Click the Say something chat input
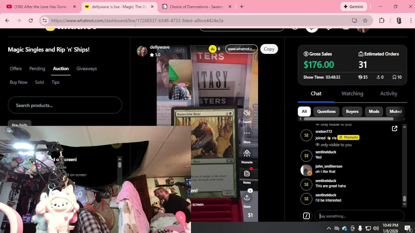 click(360, 216)
